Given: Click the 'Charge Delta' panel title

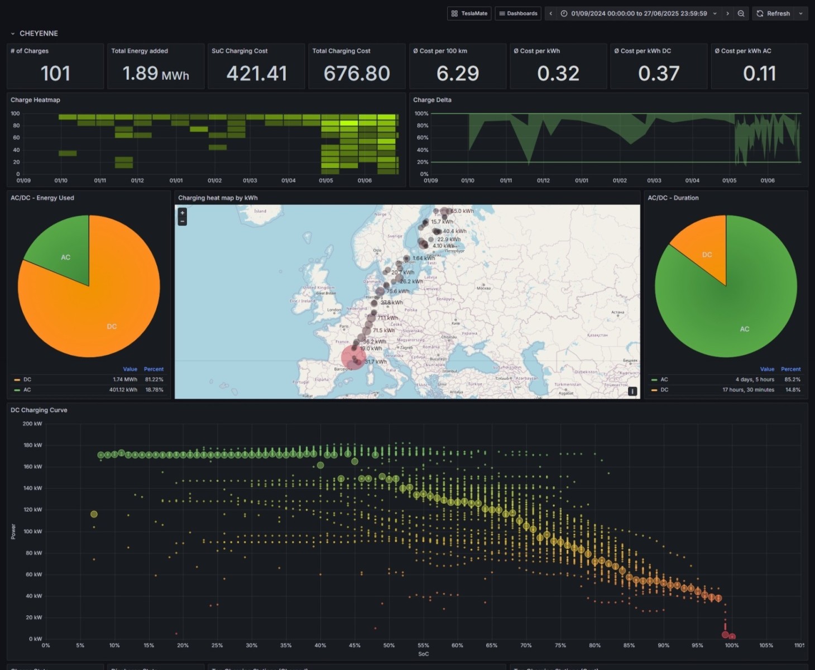Looking at the screenshot, I should [432, 100].
